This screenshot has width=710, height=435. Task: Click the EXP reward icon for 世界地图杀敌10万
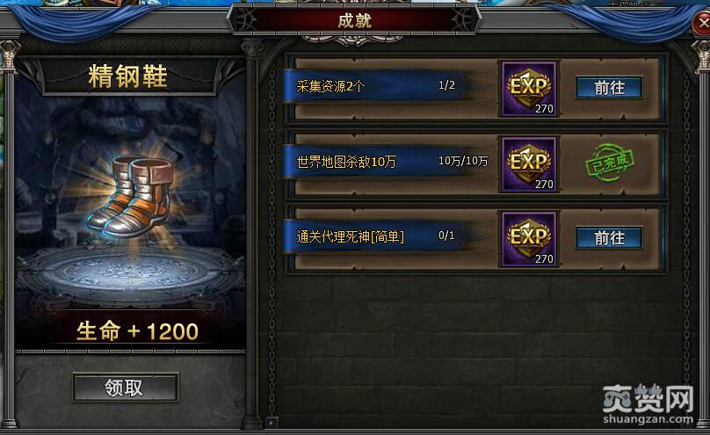tap(529, 164)
